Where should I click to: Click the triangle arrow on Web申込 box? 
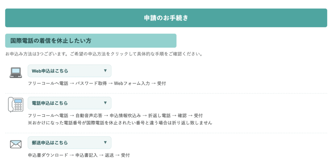point(105,71)
